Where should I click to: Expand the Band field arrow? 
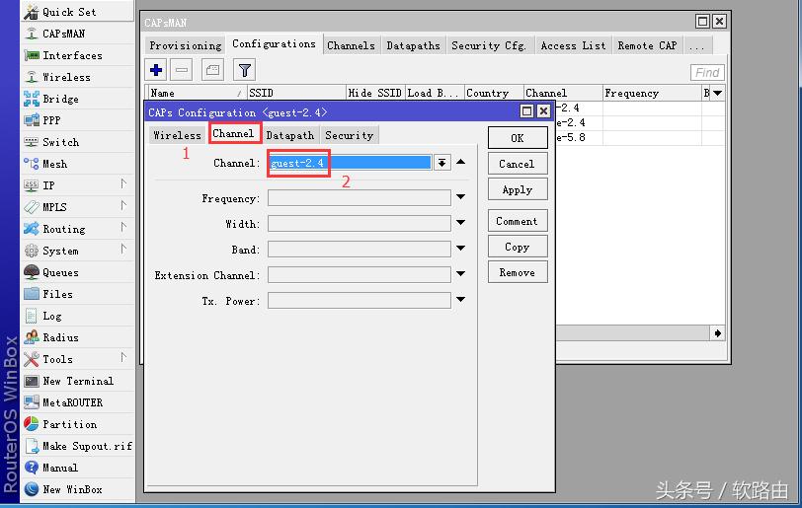[461, 249]
